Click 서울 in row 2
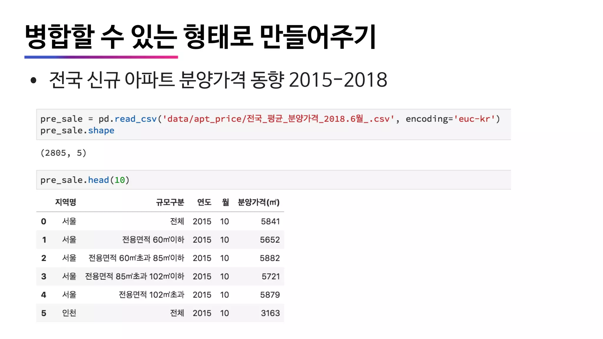The width and height of the screenshot is (603, 339). tap(69, 258)
